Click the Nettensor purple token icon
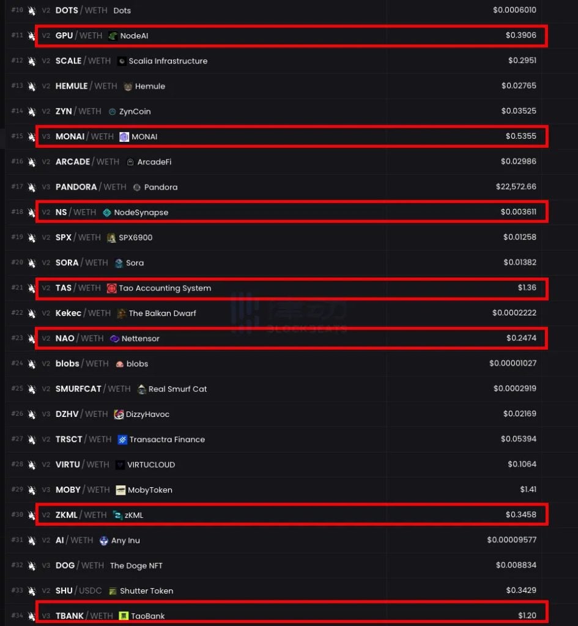Viewport: 578px width, 626px height. click(x=114, y=339)
